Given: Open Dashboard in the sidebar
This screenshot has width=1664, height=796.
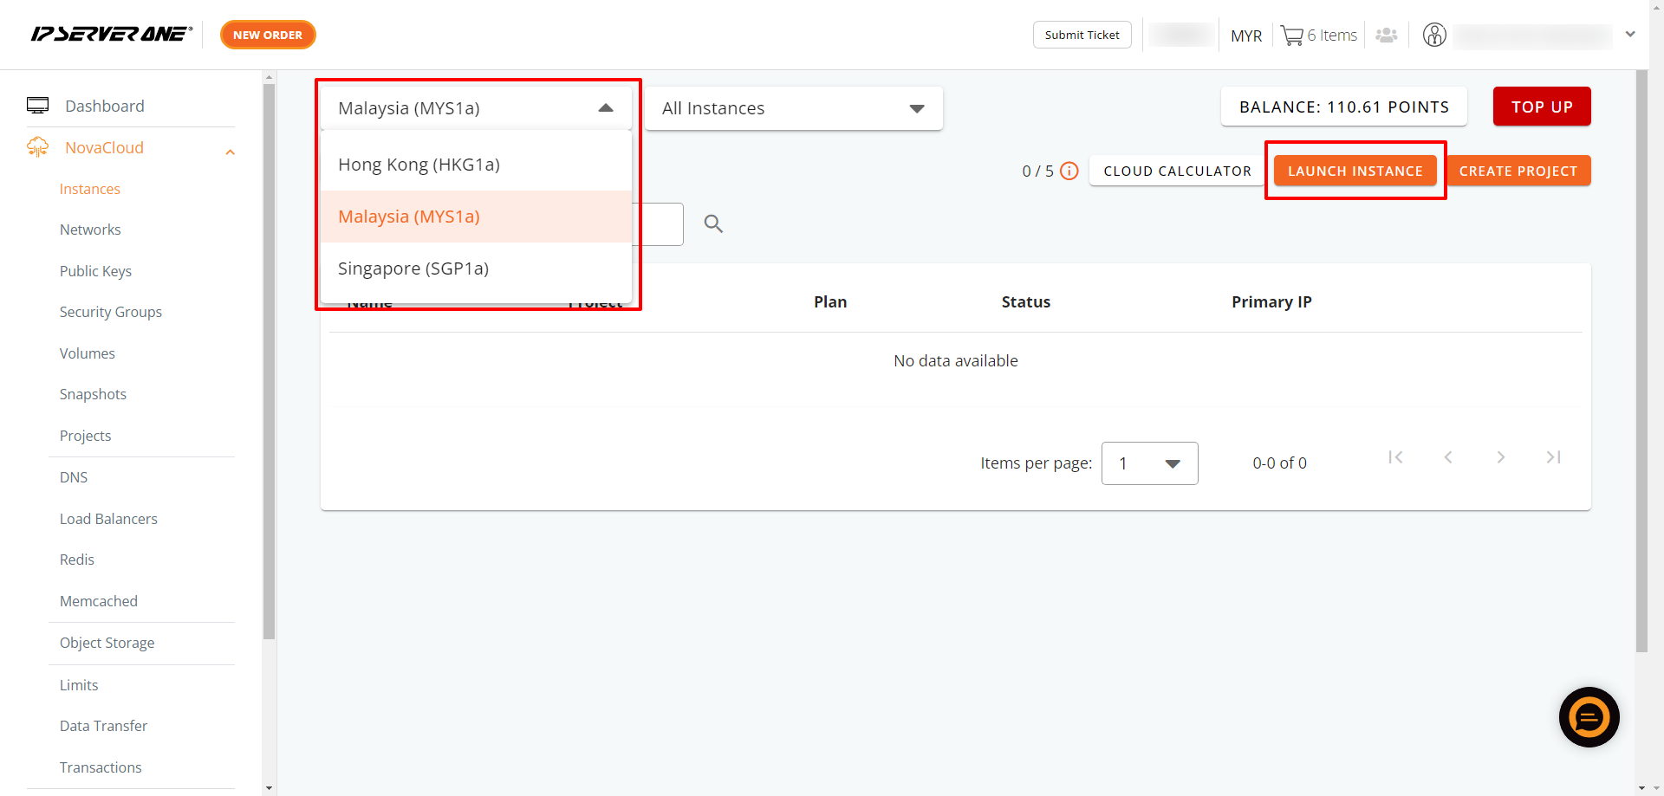Looking at the screenshot, I should tap(105, 106).
